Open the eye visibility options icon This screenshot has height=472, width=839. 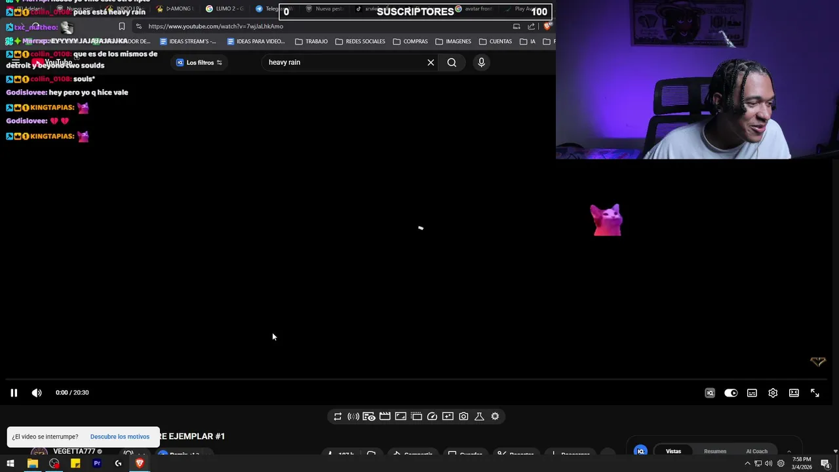369,416
